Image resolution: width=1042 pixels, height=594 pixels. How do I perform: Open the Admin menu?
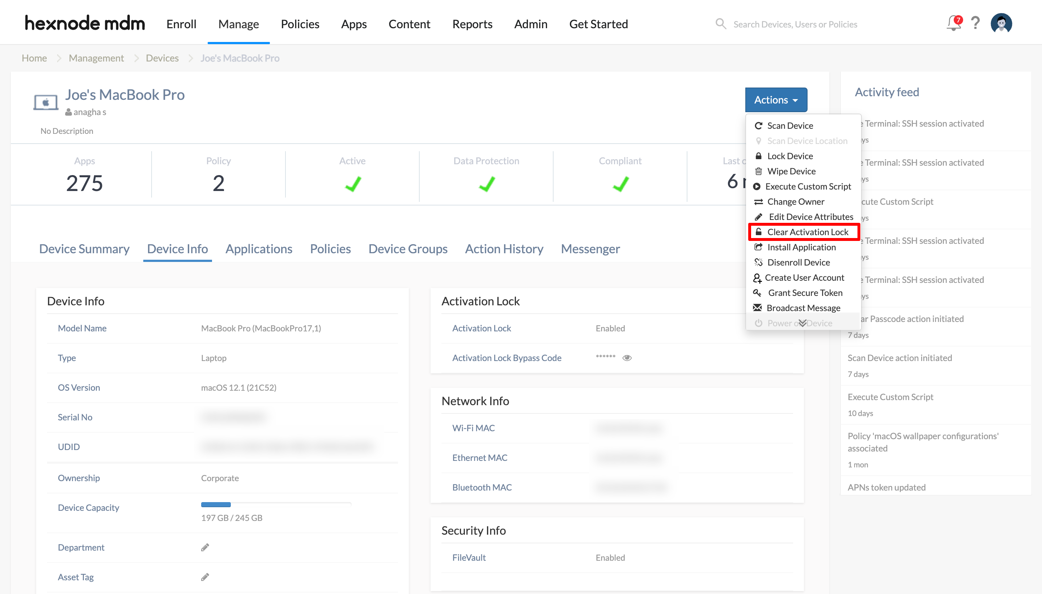(530, 24)
